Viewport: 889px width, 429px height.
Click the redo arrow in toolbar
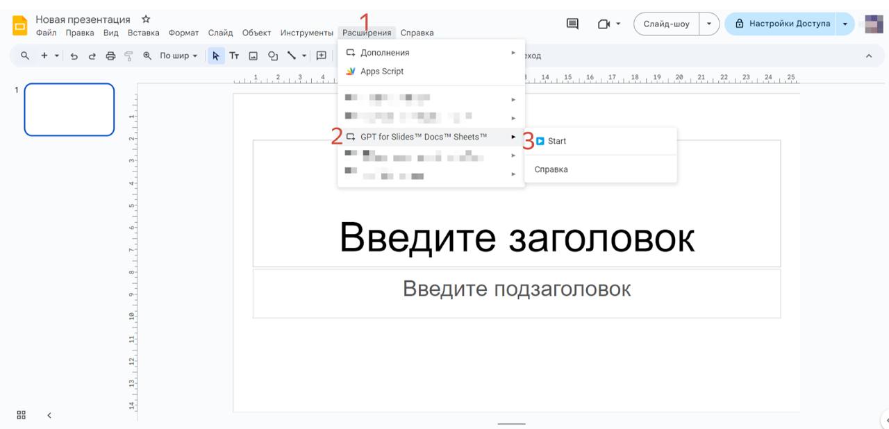(92, 56)
